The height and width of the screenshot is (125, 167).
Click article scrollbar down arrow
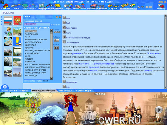[166, 88]
